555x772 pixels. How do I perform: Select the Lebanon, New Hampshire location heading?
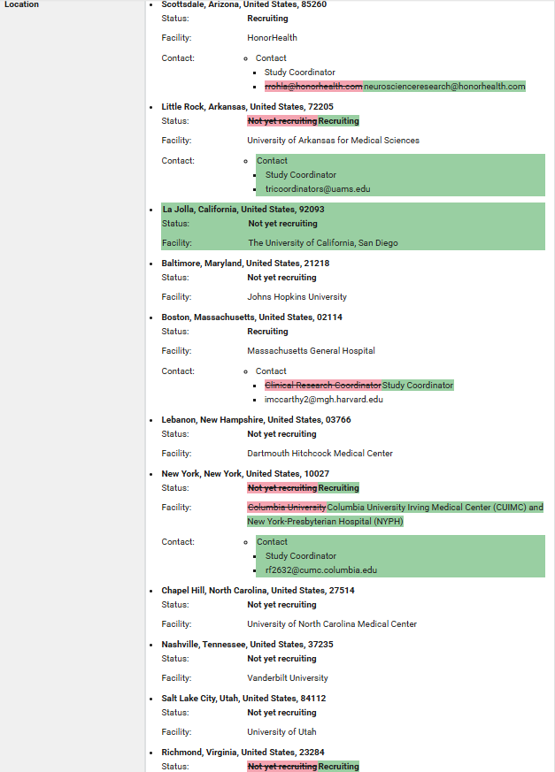pos(257,420)
